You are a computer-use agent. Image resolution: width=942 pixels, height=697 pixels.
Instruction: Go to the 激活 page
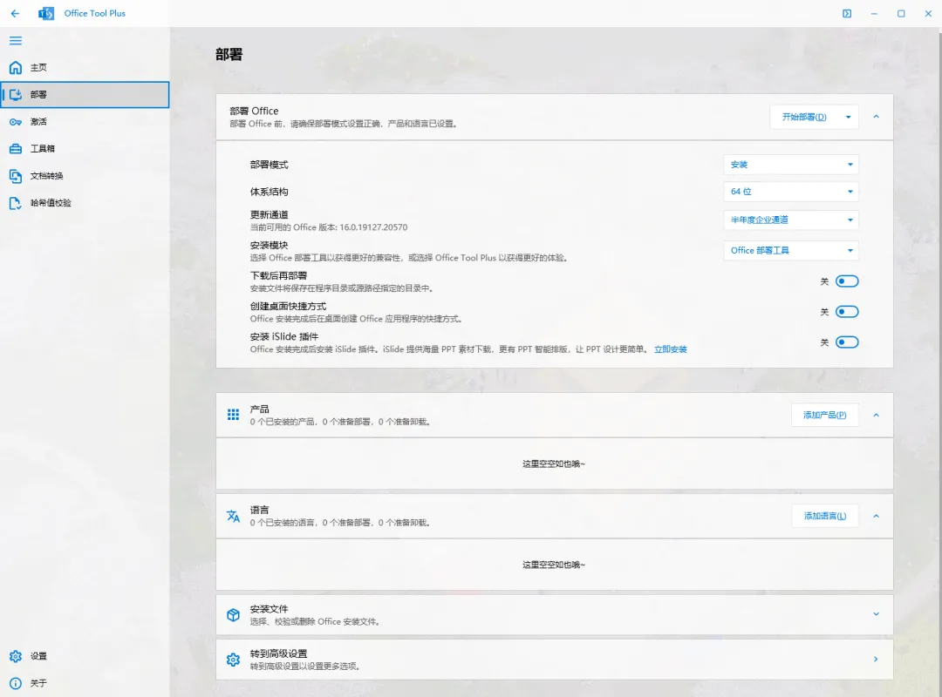[85, 122]
